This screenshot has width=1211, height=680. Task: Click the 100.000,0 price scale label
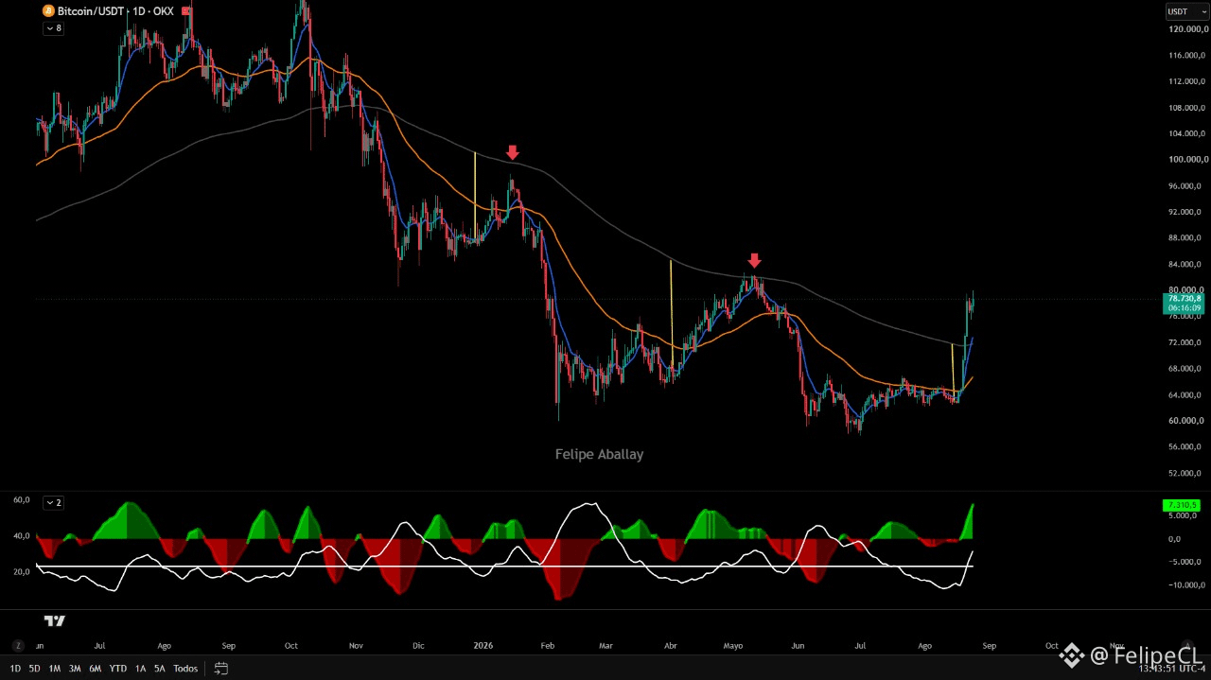[1187, 160]
